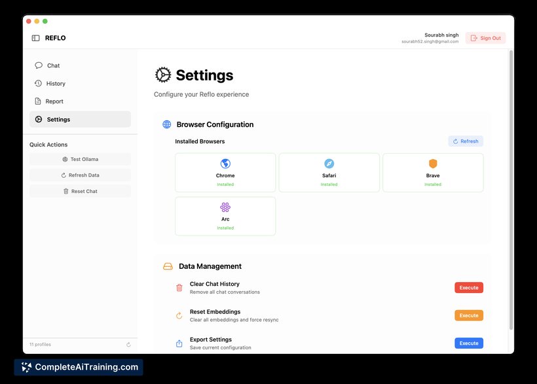Click the green maximize window button
Image resolution: width=537 pixels, height=384 pixels.
[45, 21]
